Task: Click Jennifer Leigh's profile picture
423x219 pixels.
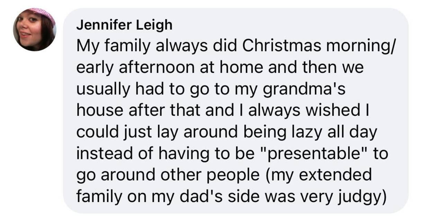Action: 34,29
